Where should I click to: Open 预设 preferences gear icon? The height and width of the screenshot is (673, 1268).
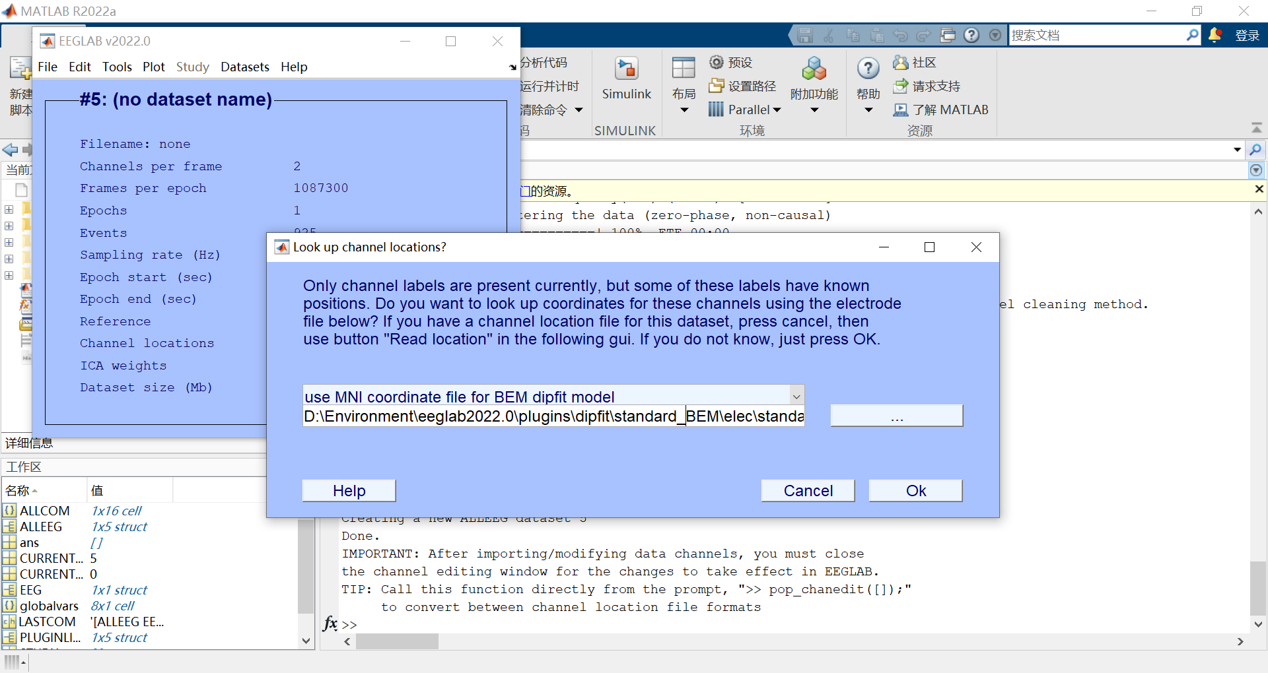(x=716, y=62)
